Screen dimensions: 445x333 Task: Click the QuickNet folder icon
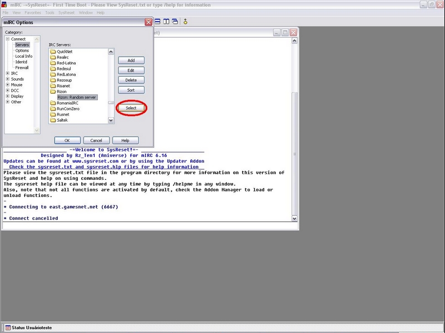coord(53,52)
